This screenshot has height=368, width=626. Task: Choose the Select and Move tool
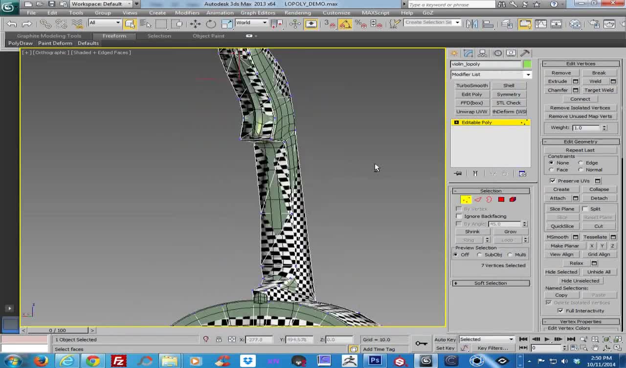click(195, 23)
